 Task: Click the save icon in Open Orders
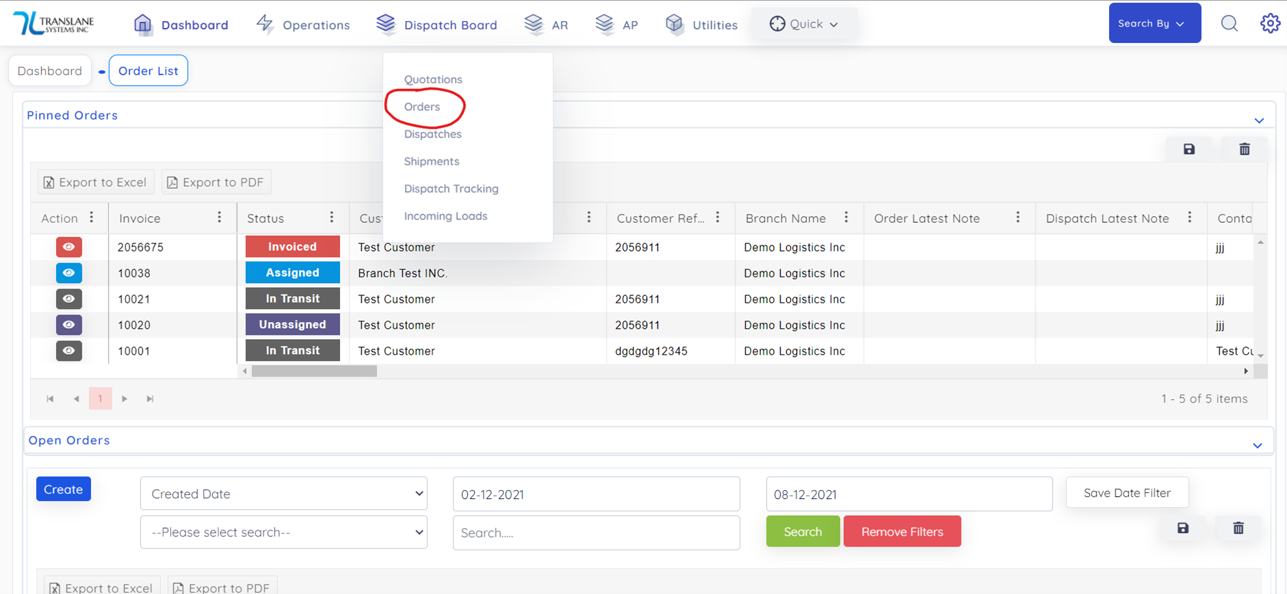[1182, 528]
